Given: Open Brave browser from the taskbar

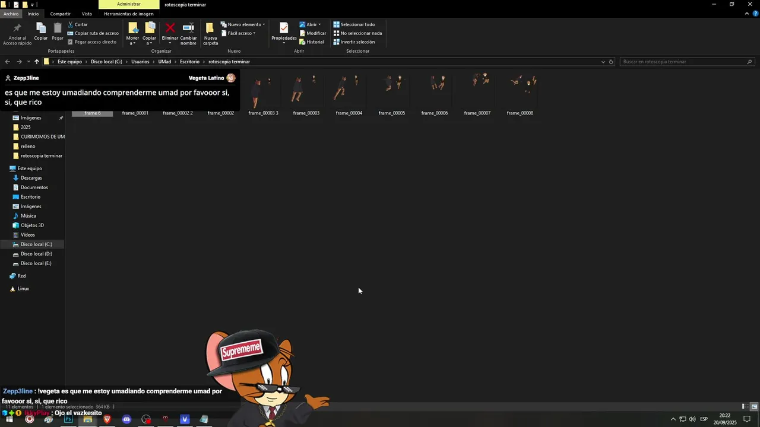Looking at the screenshot, I should click(x=107, y=419).
